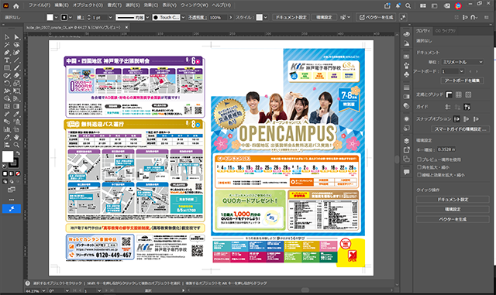Viewport: 496px width, 295px height.
Task: Toggle rulers button in 定規とグリッド row
Action: click(x=449, y=94)
